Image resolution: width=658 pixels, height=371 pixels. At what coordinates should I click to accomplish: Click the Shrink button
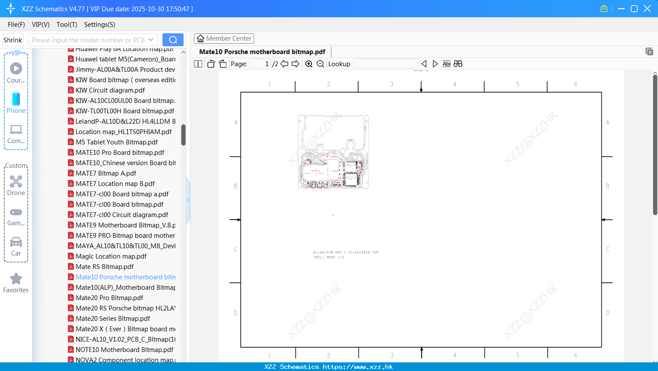(x=13, y=40)
